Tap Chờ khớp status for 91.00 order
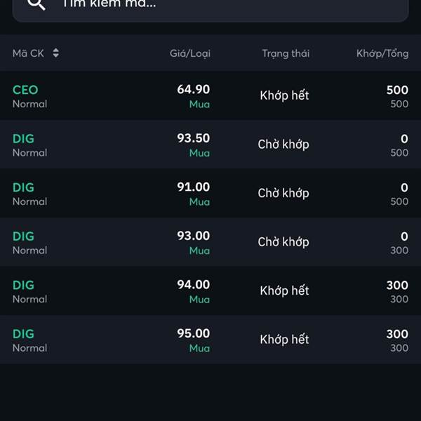Screen dimensions: 421x421 283,194
